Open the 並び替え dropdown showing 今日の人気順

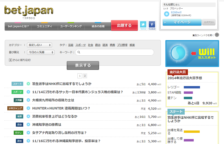tap(41, 52)
